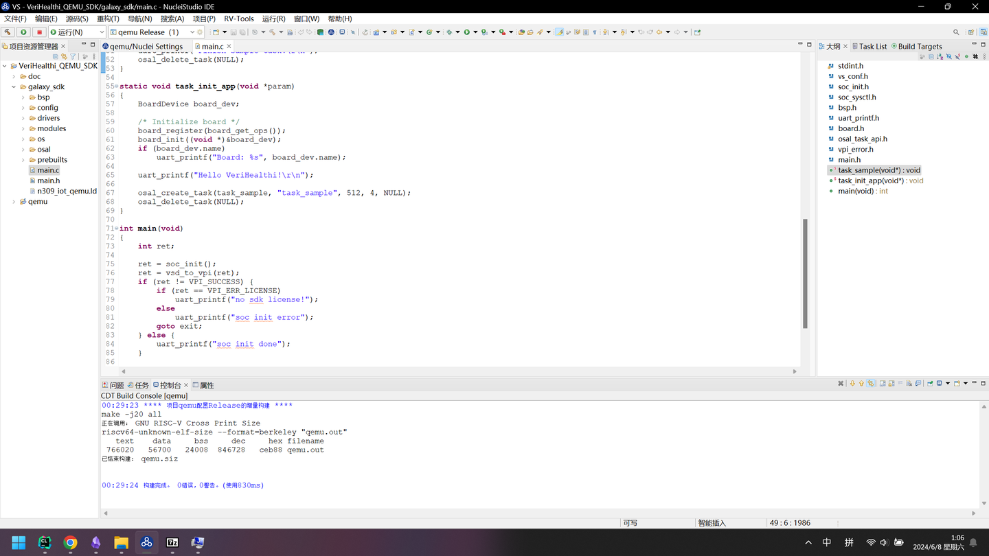Collapse the main function fold marker
Viewport: 989px width, 556px height.
(116, 229)
